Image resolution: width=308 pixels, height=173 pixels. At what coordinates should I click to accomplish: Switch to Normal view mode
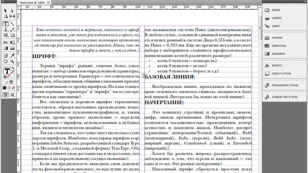(5, 95)
